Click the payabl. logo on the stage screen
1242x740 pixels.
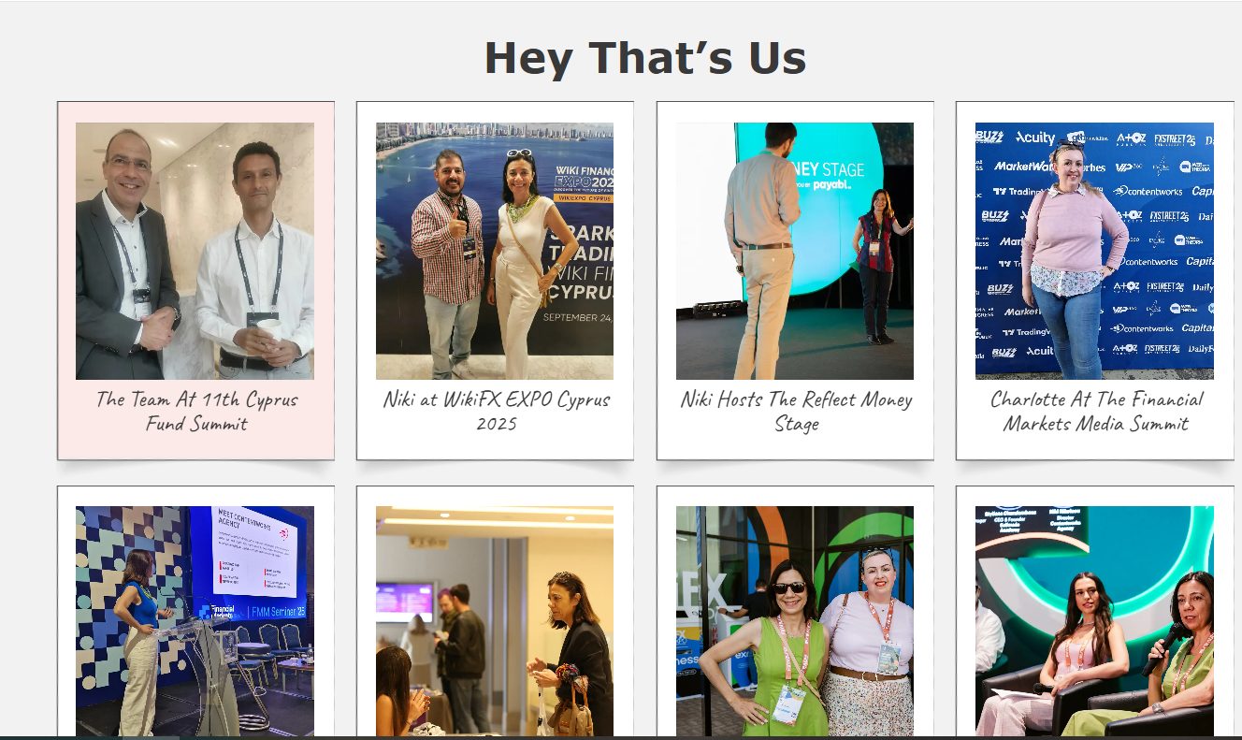point(830,185)
